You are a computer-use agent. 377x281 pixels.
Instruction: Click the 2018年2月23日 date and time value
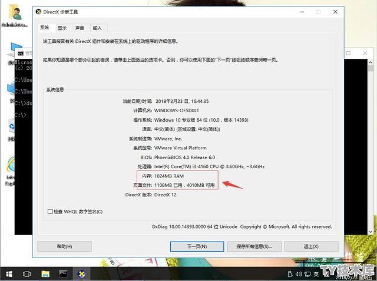pyautogui.click(x=182, y=101)
